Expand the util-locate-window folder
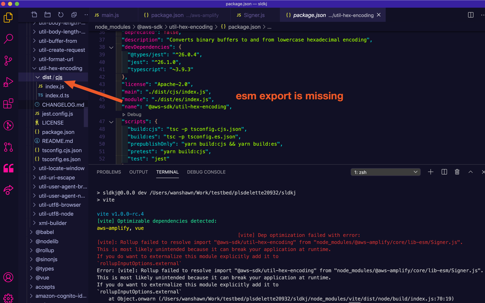Screen dimensions: 485x303 click(53, 168)
